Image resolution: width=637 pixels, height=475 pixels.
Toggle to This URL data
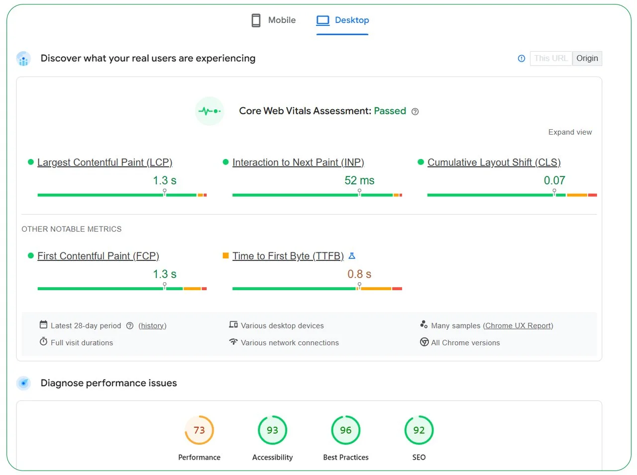tap(551, 59)
